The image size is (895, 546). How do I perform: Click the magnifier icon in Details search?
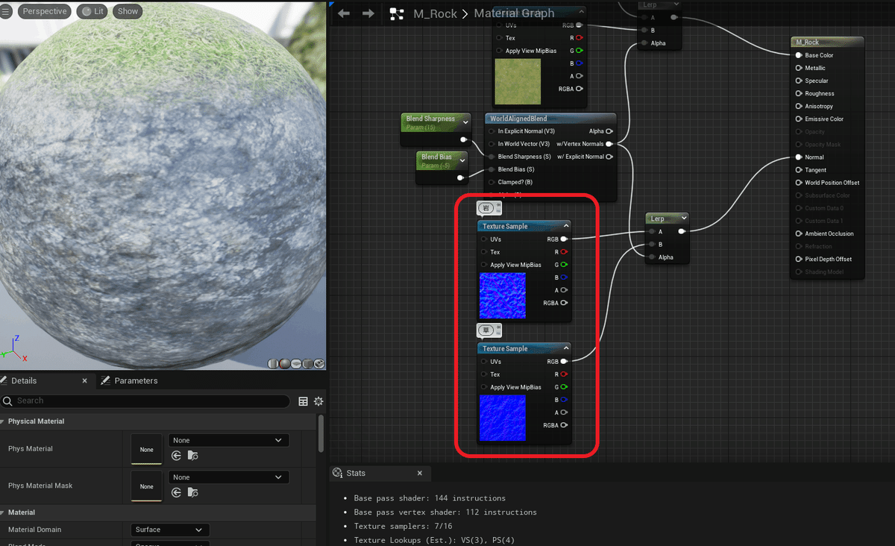pyautogui.click(x=8, y=401)
